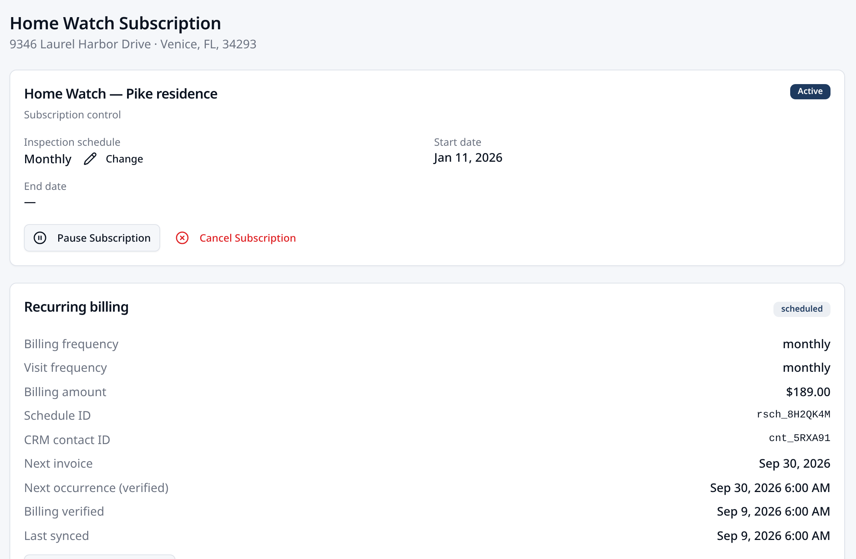Click the Home Watch — Pike residence heading
This screenshot has width=856, height=559.
point(121,94)
